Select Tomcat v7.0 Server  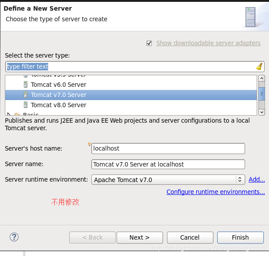(x=131, y=95)
